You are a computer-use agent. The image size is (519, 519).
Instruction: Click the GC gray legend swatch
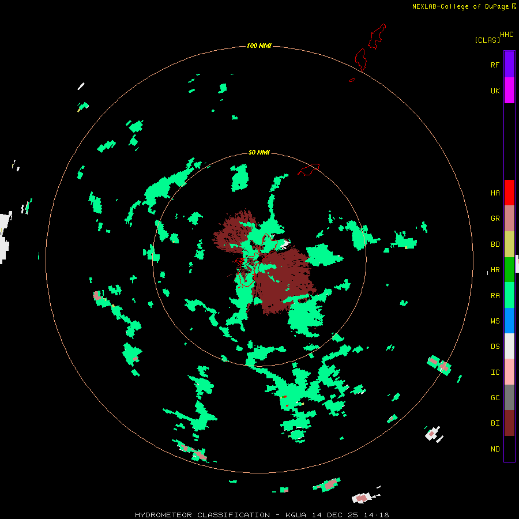click(x=509, y=397)
